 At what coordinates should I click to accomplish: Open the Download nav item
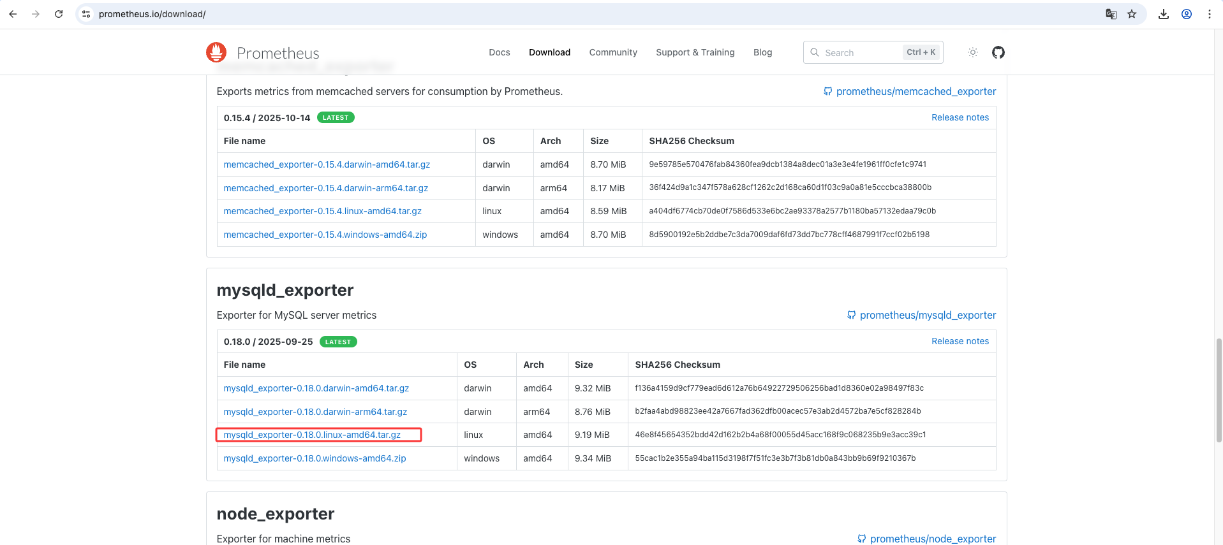(x=549, y=52)
